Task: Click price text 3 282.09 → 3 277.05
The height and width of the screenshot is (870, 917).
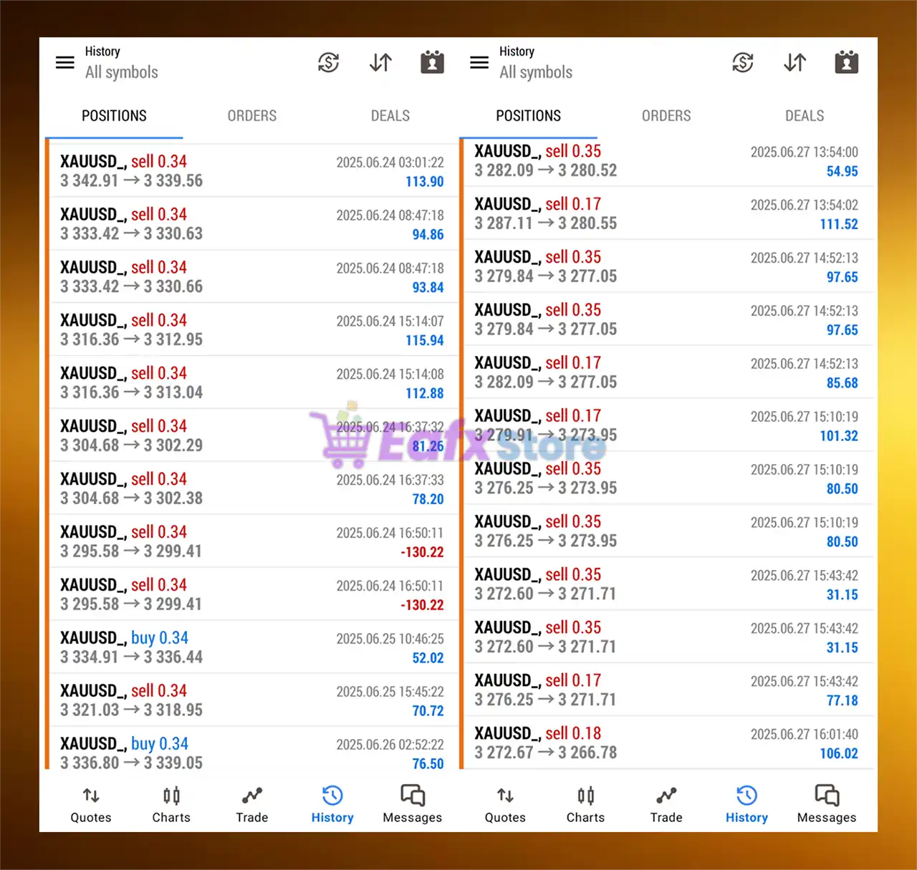Action: (546, 382)
